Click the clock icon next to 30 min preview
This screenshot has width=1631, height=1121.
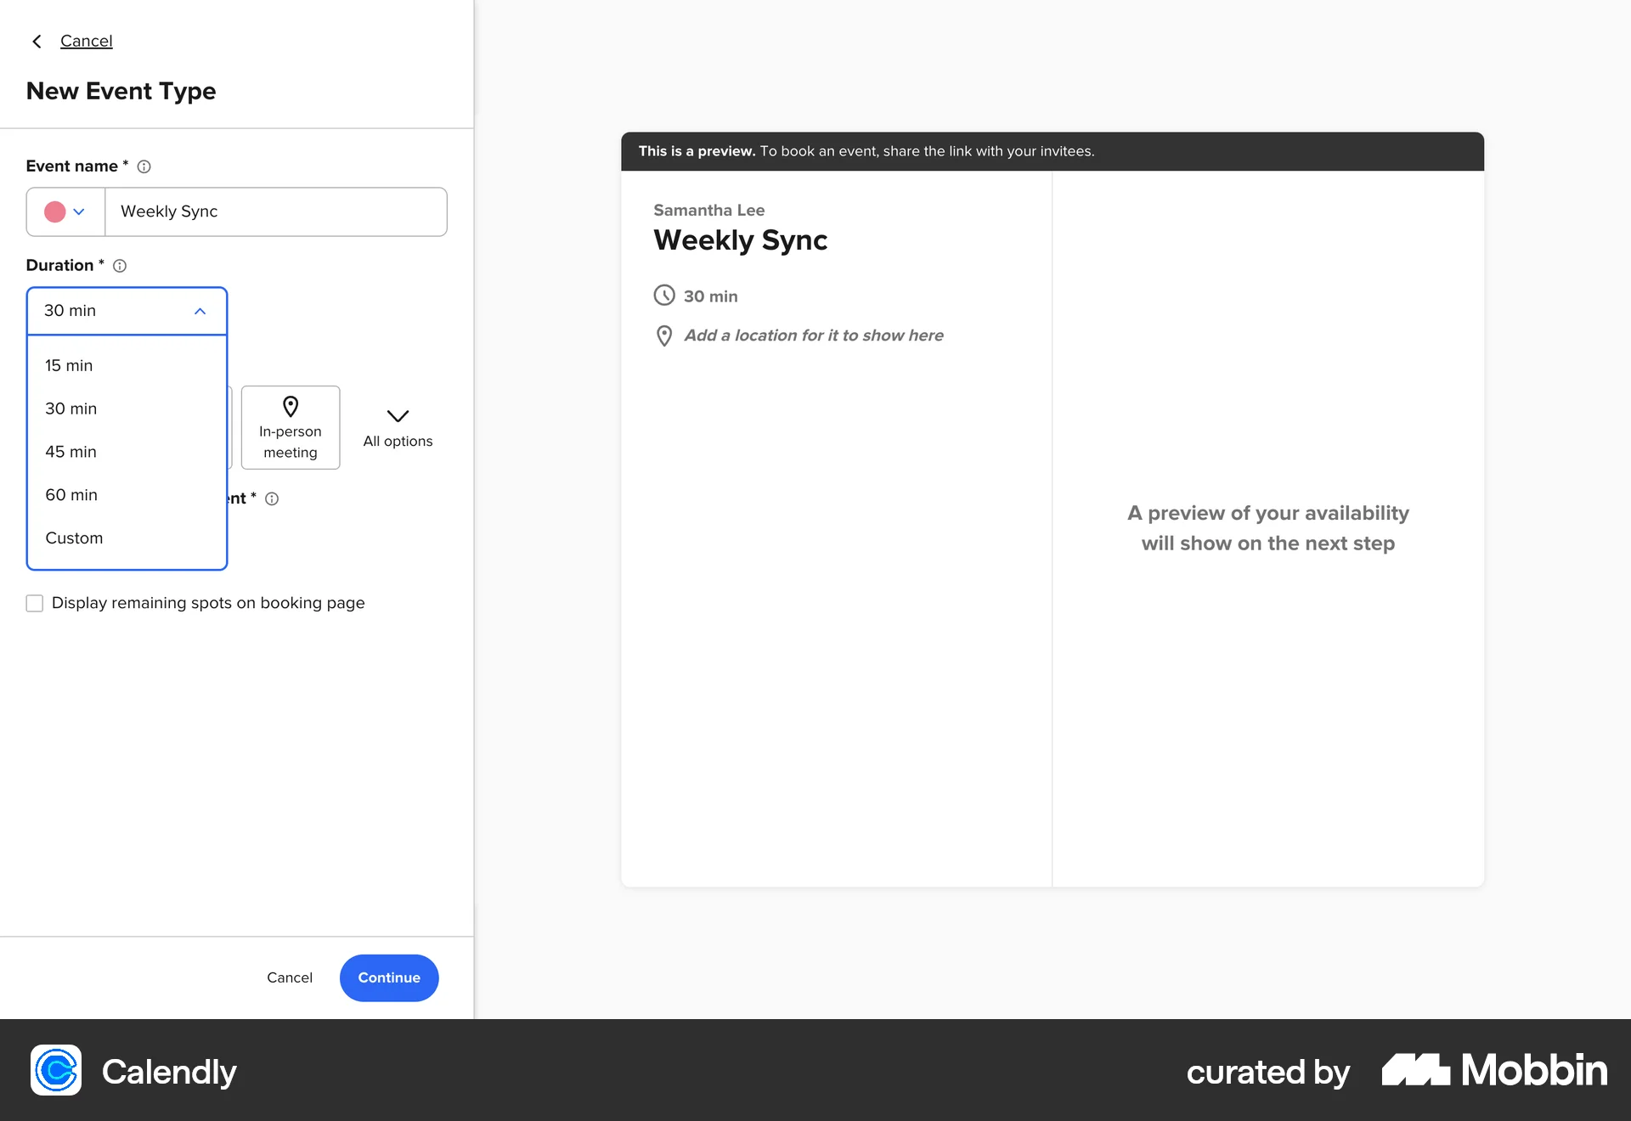coord(664,296)
